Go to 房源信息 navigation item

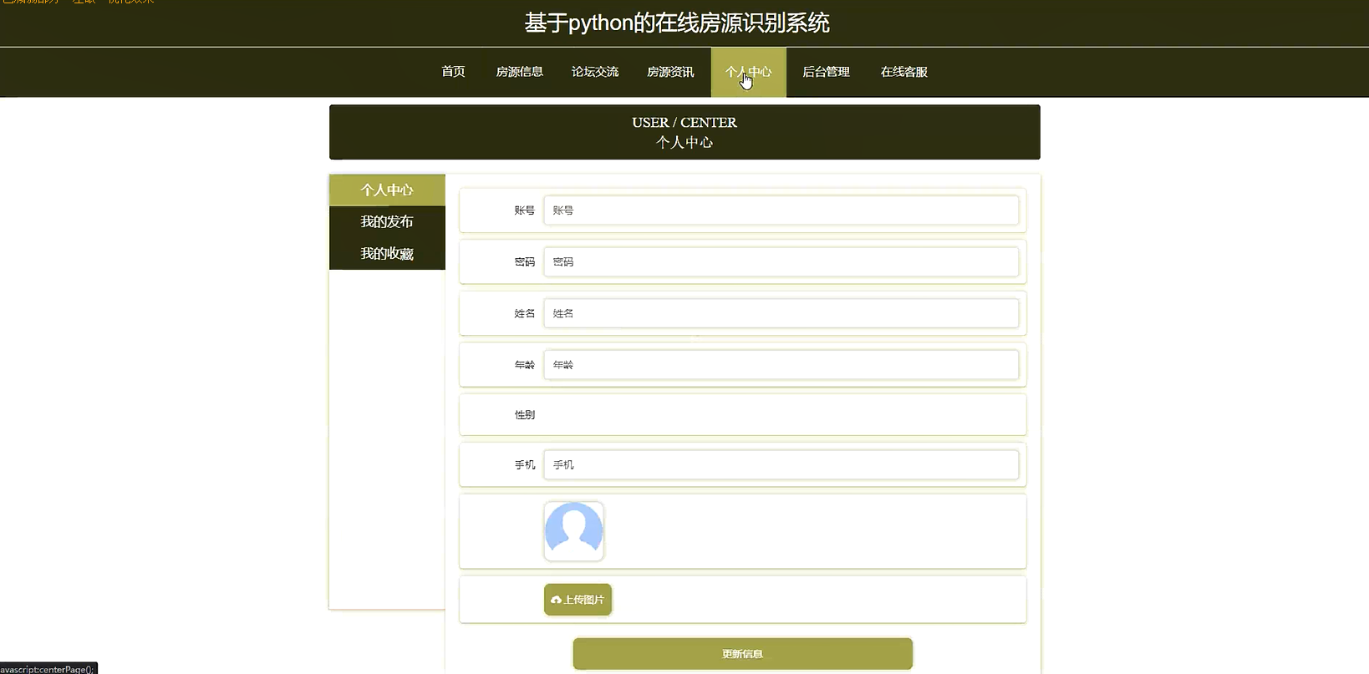(x=519, y=72)
